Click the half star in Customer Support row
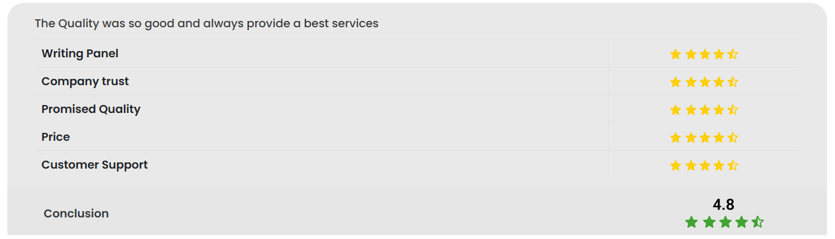Image resolution: width=835 pixels, height=239 pixels. [733, 165]
